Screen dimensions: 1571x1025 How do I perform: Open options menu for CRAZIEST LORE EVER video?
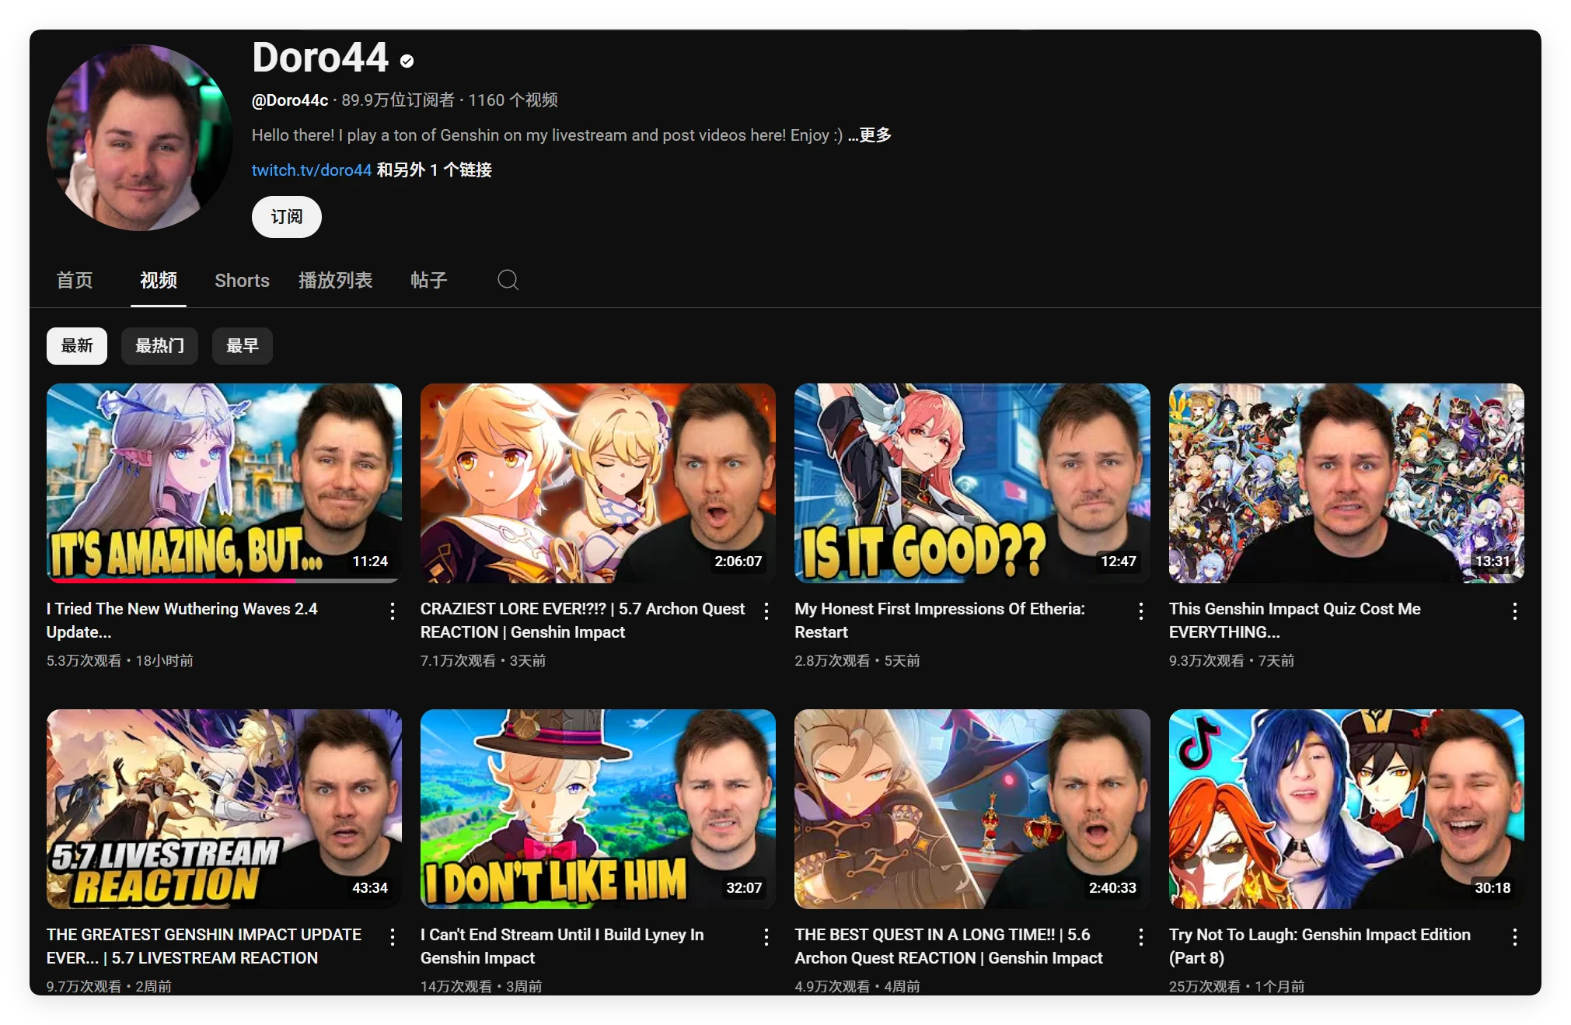coord(766,611)
